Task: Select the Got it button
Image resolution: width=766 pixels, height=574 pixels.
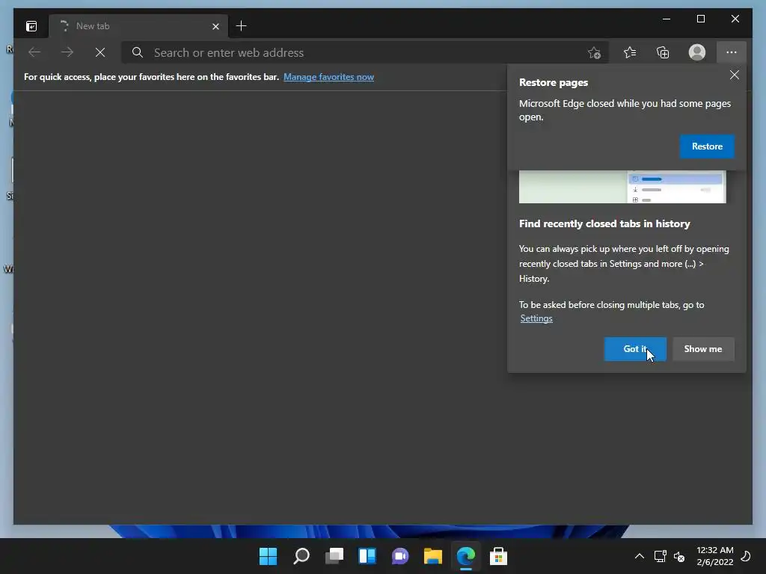Action: click(635, 349)
